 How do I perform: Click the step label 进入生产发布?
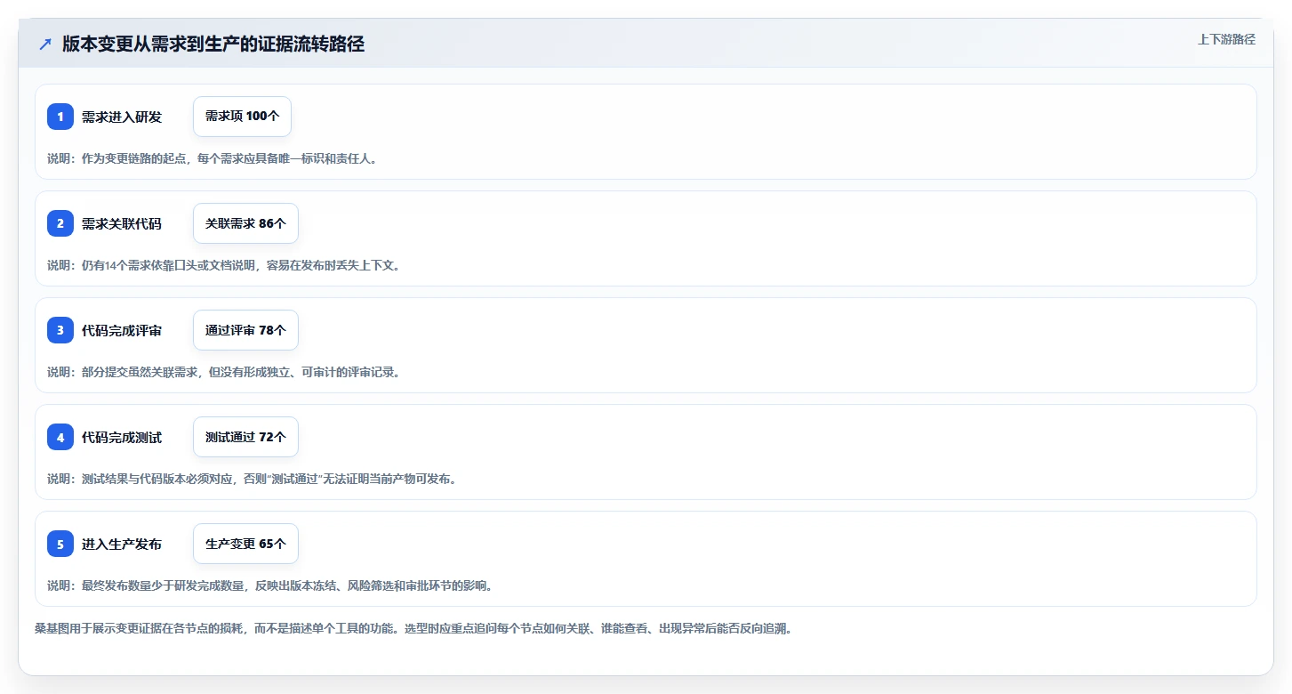122,544
